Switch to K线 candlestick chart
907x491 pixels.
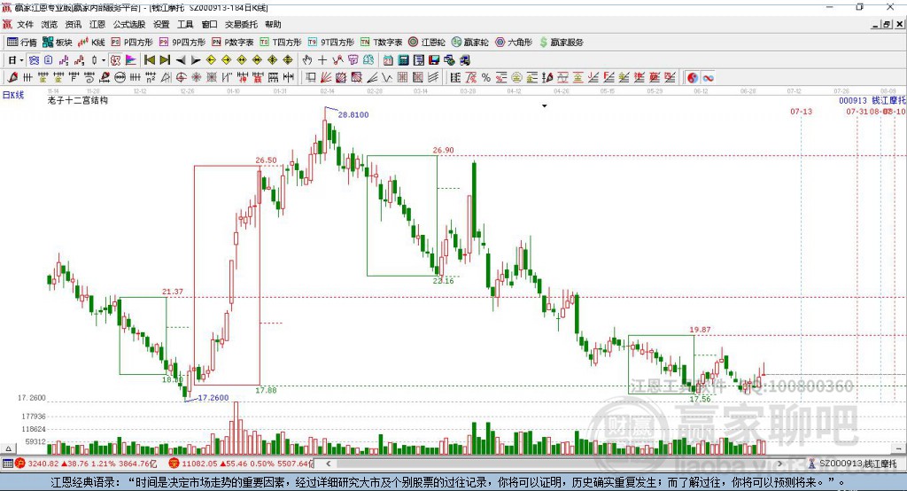[91, 43]
